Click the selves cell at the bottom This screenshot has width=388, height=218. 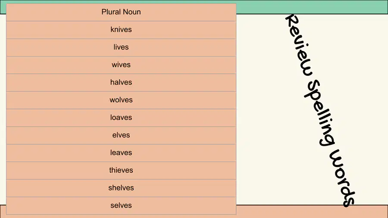[121, 206]
